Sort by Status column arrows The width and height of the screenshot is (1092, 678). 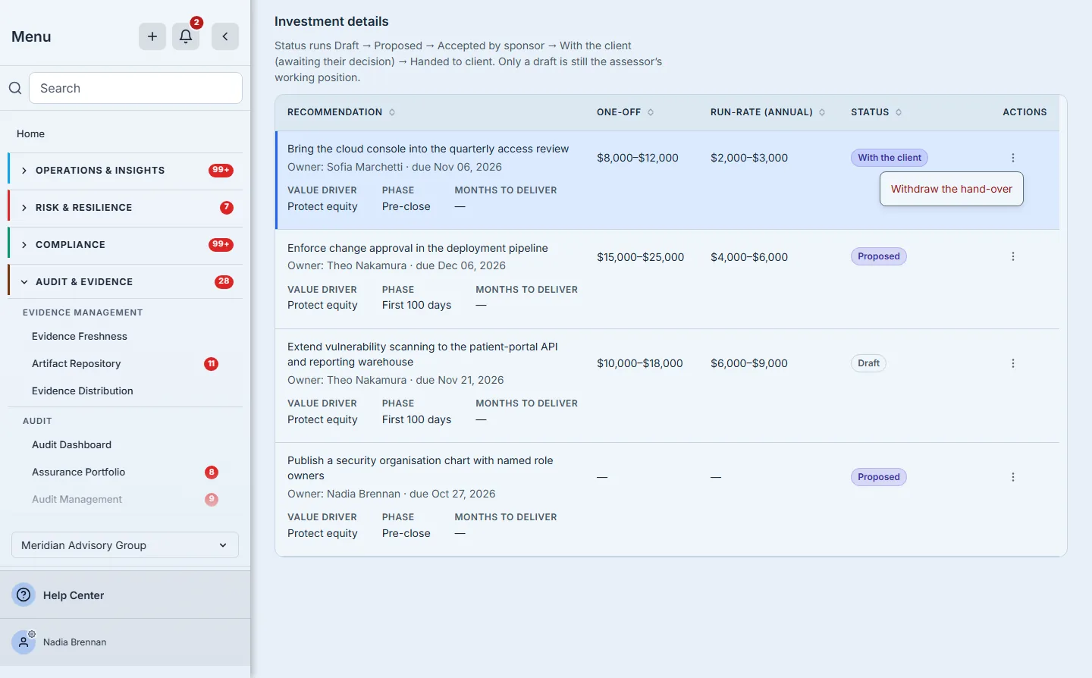tap(899, 112)
